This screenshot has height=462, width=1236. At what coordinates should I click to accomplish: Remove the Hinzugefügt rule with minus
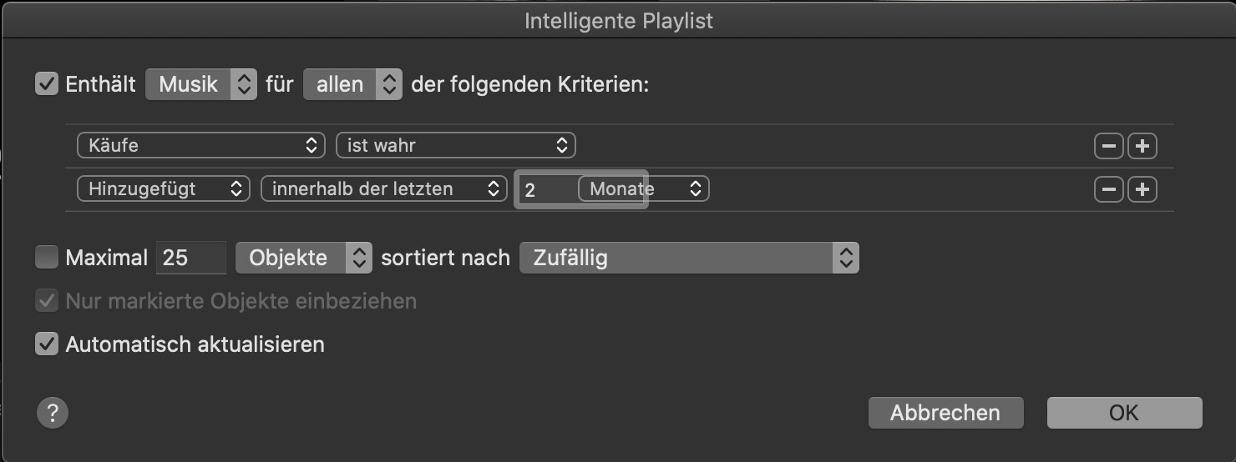tap(1108, 189)
